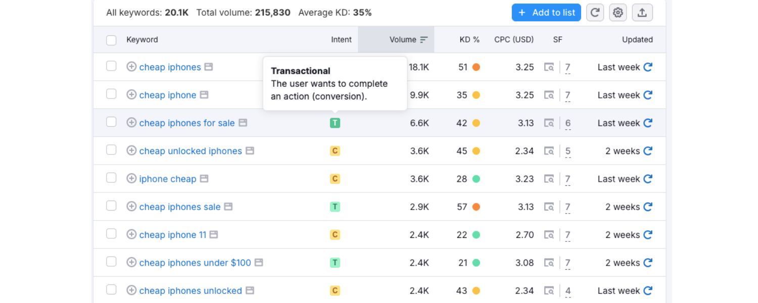The height and width of the screenshot is (303, 758).
Task: Click SF count 5 for cheap unlocked iphones
Action: 568,150
